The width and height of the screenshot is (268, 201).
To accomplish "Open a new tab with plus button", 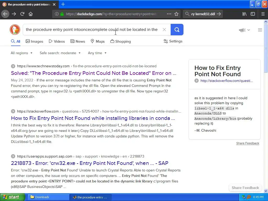I will pos(63,4).
